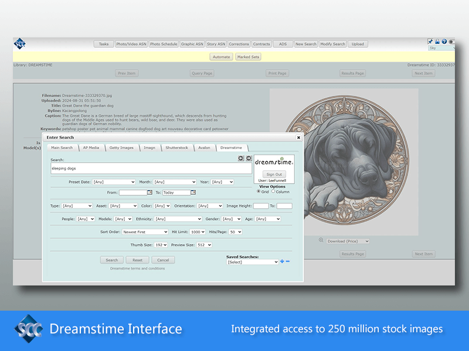The image size is (469, 351).
Task: Open the Models dropdown
Action: tap(123, 219)
